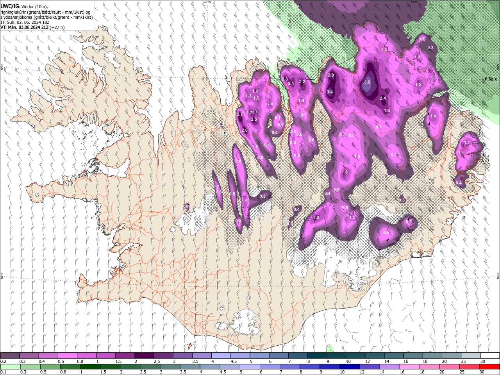Pick the deep blue swatch right of 10 in bottom row
This screenshot has width=500, height=375.
(x=349, y=366)
